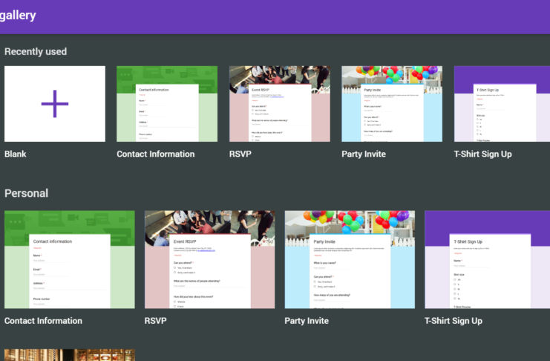Click the "RSVP" label in Personal section

[x=157, y=321]
